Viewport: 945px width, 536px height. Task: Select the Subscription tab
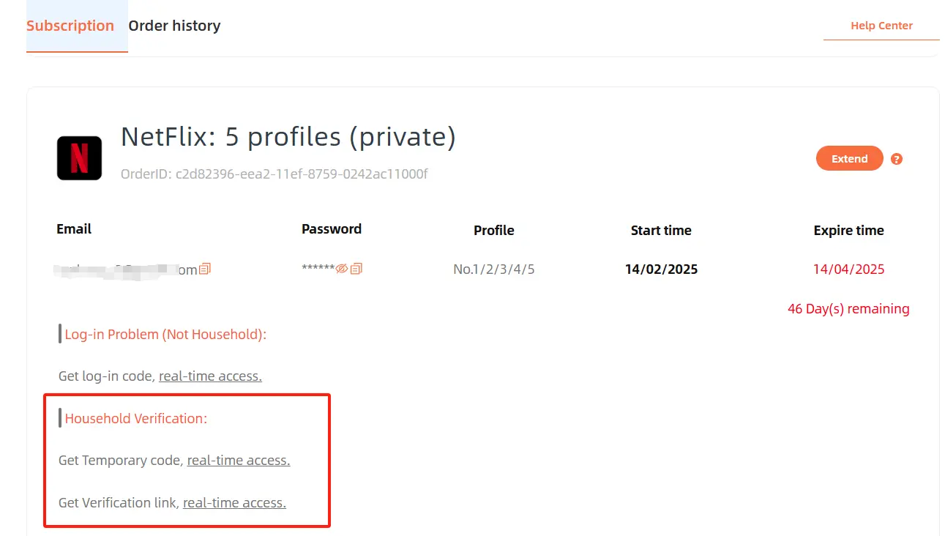70,26
